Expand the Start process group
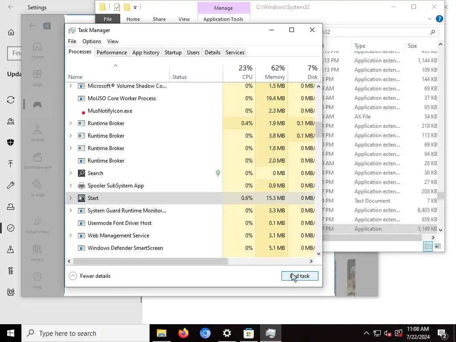456x342 pixels. 70,198
